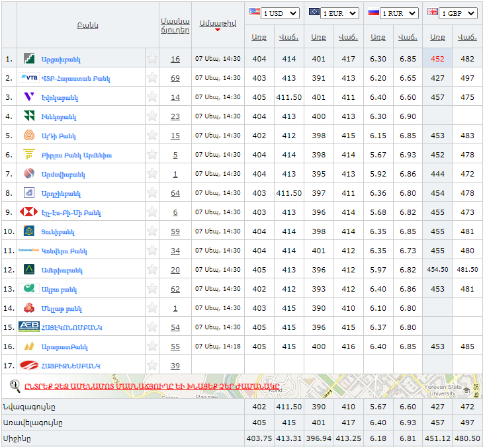This screenshot has height=447, width=483.
Task: Toggle favorite star in row 9
Action: (152, 212)
